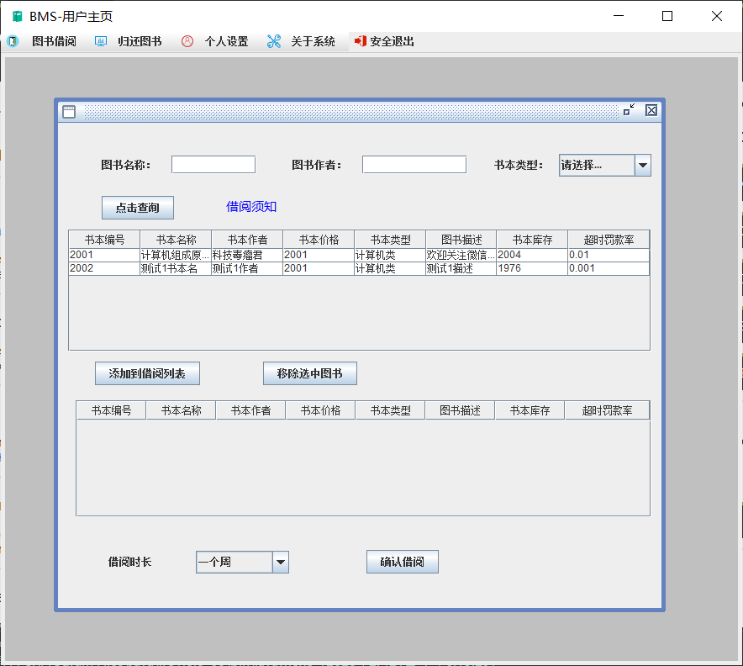The height and width of the screenshot is (666, 743).
Task: Click the 测试1描述 cell
Action: click(x=461, y=268)
